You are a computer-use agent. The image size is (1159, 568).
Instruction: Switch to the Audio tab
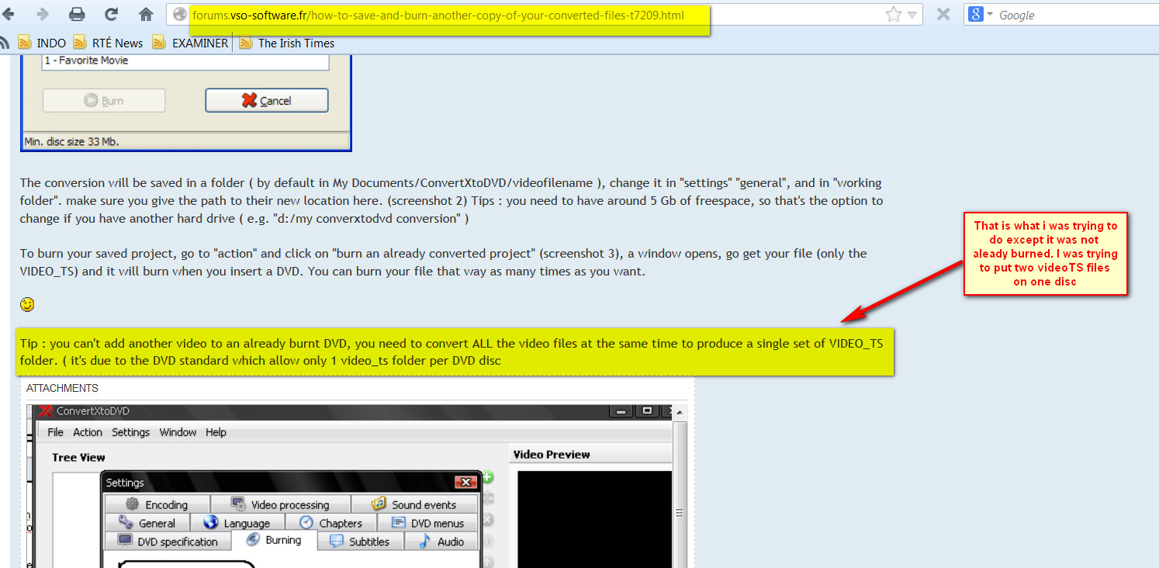click(441, 542)
